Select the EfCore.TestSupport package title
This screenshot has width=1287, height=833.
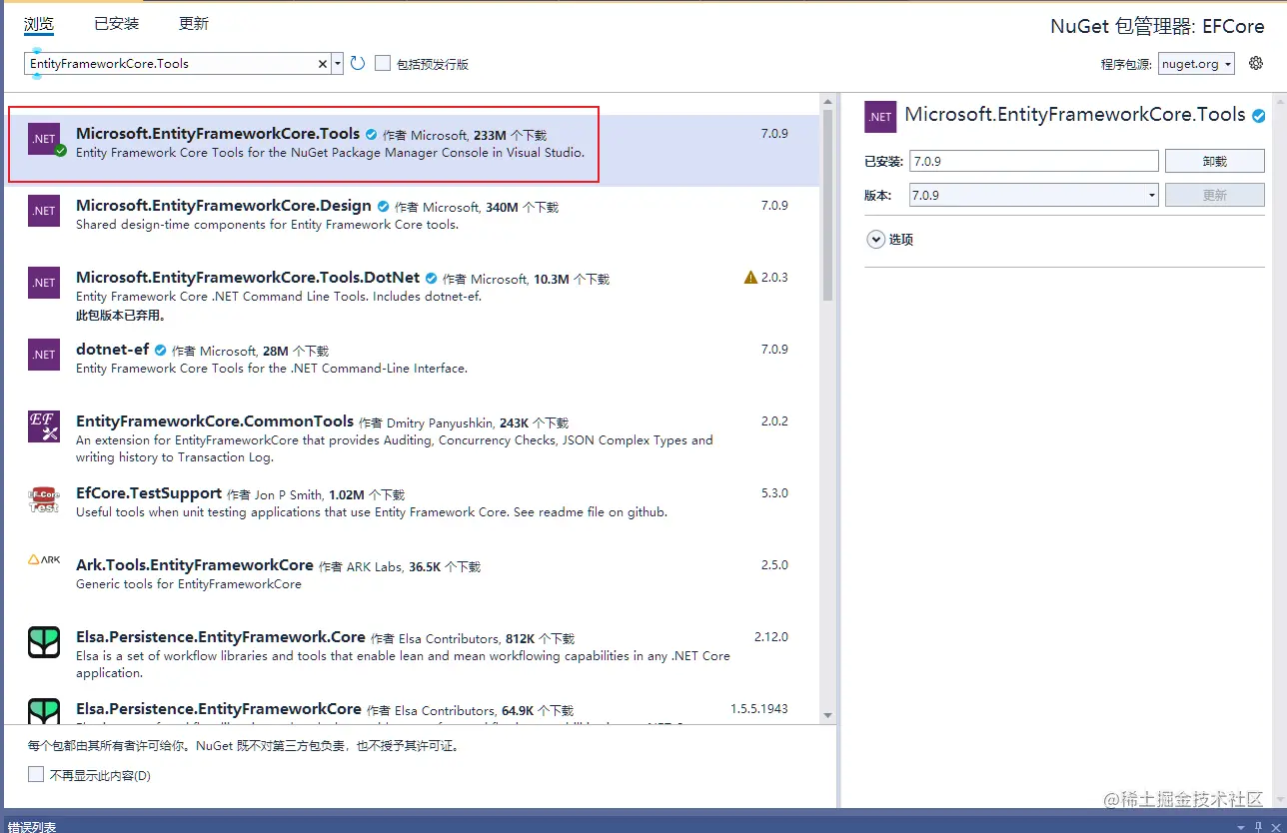149,492
